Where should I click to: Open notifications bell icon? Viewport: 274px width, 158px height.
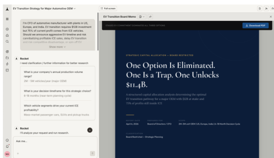point(7,146)
